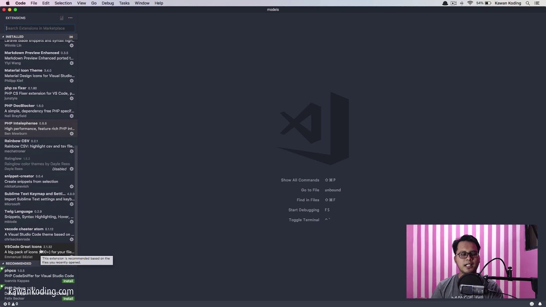Open the macOS Notification Center icon
546x307 pixels.
pyautogui.click(x=537, y=3)
